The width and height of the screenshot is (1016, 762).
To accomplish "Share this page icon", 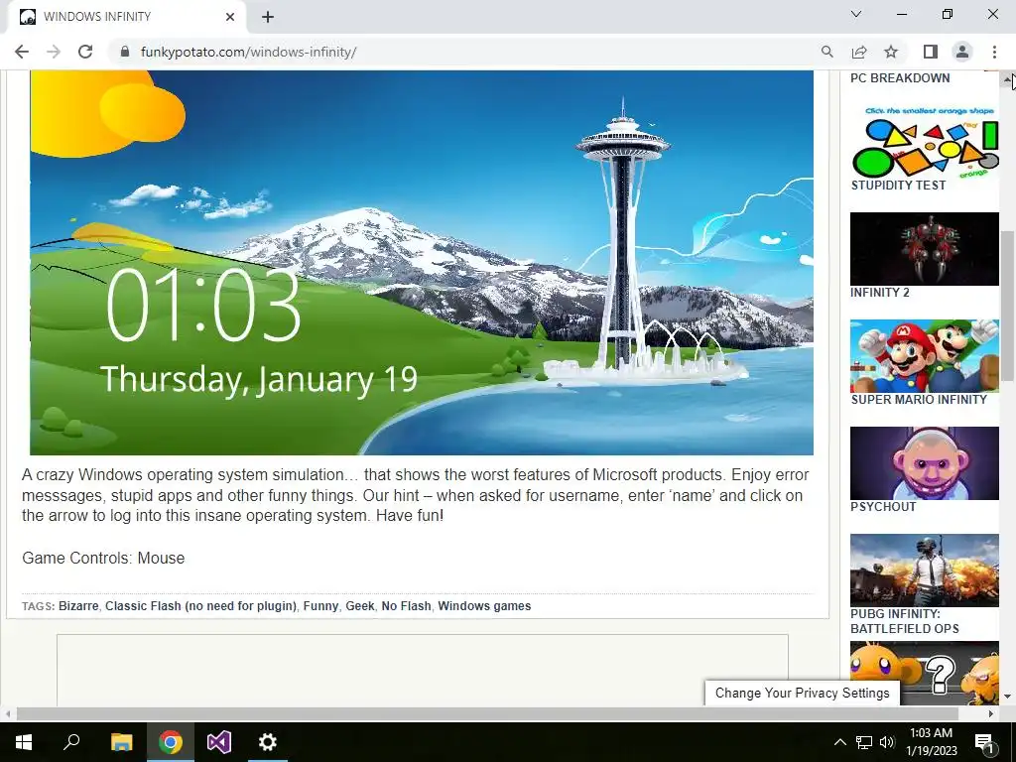I will [x=859, y=52].
